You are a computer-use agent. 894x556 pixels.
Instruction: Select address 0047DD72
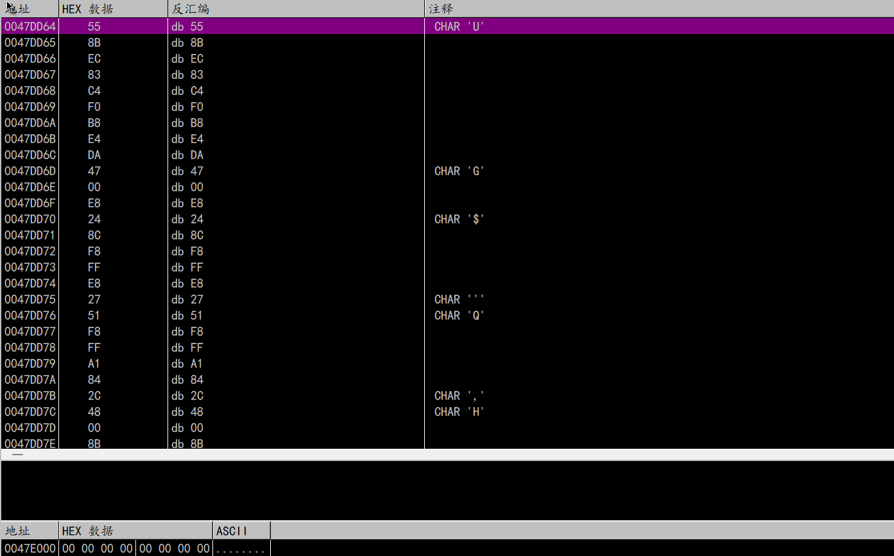pyautogui.click(x=30, y=251)
